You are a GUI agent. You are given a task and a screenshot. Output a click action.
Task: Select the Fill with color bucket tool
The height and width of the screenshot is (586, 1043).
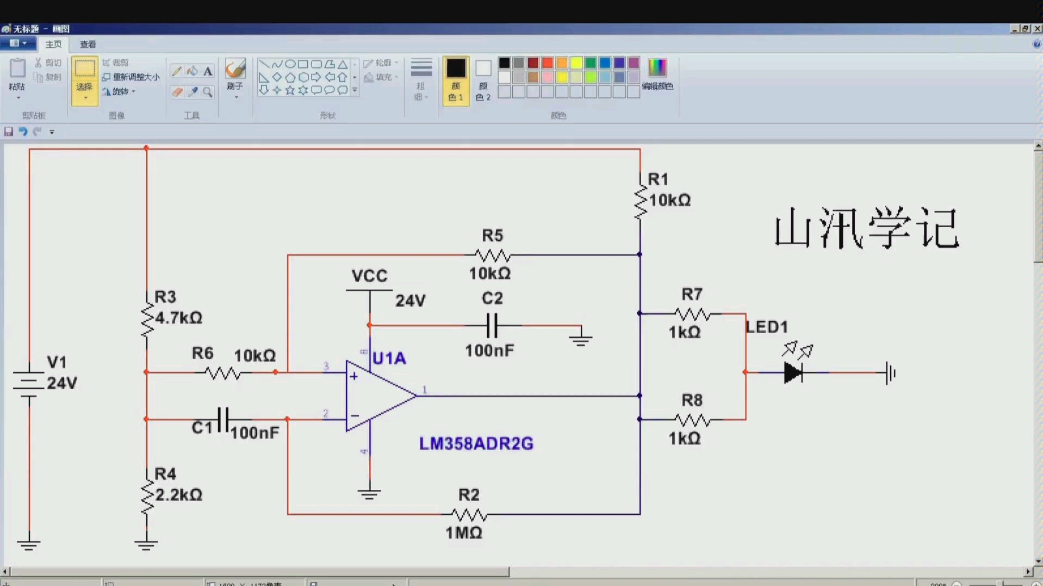point(193,71)
